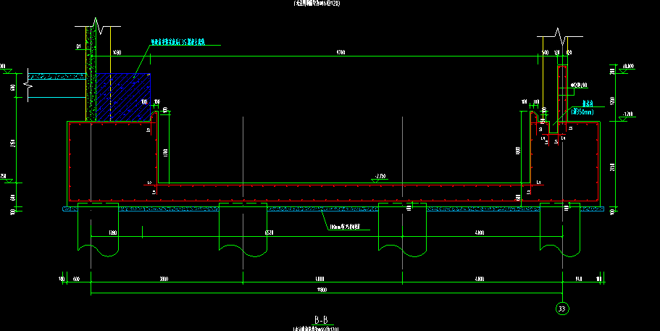Click the rebar callout text beside the right wall
The height and width of the screenshot is (331, 660).
tap(579, 85)
